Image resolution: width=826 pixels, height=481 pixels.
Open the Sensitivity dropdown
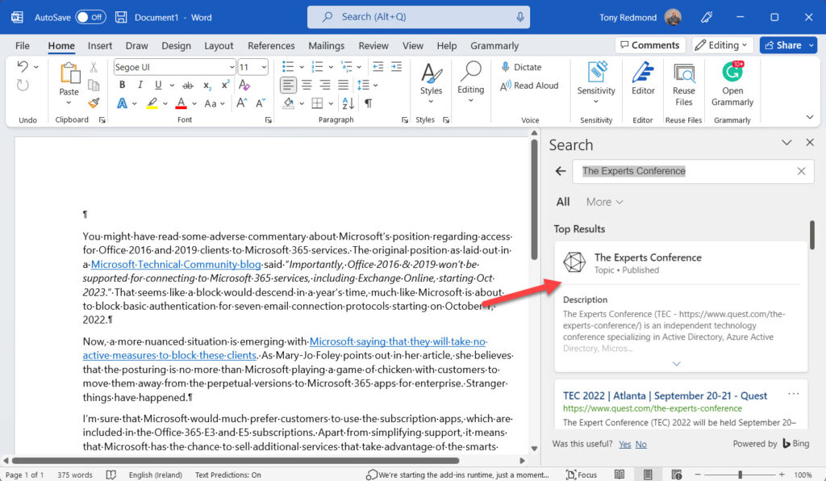point(596,101)
